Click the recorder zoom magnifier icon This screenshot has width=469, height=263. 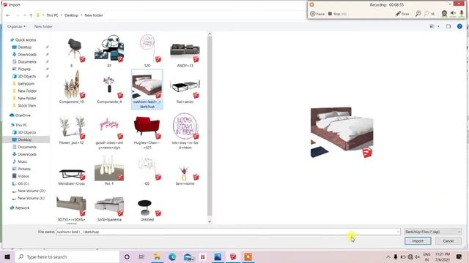click(418, 14)
